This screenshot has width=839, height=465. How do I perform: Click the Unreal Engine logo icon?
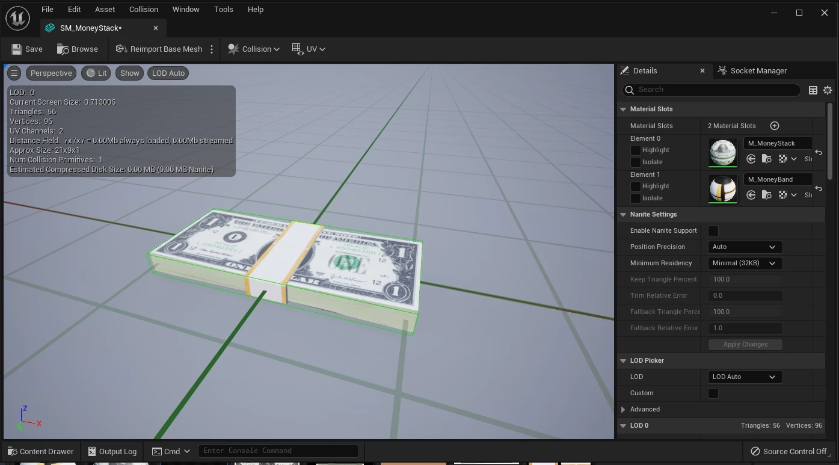[x=18, y=19]
